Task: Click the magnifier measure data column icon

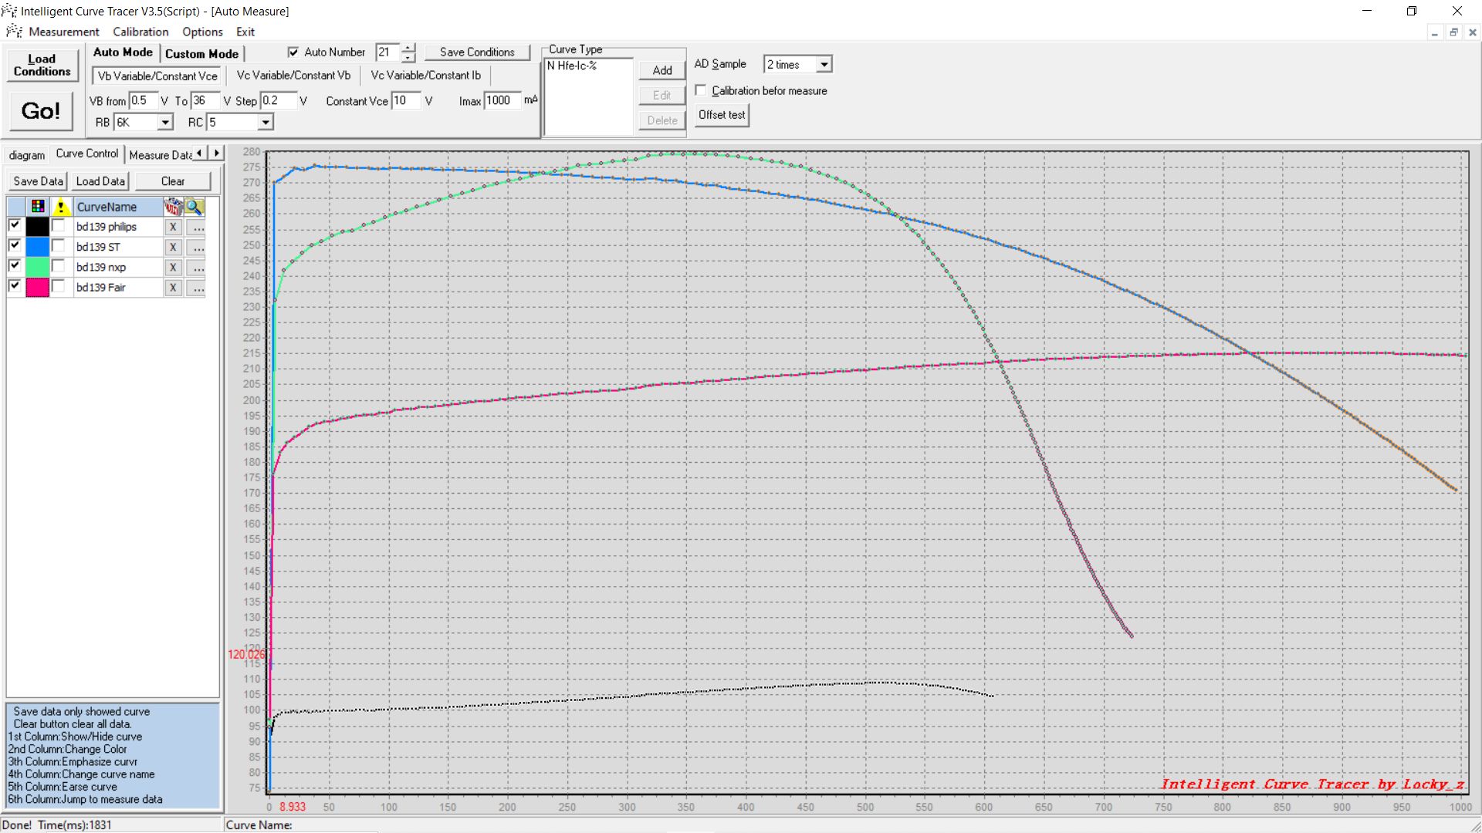Action: pos(195,207)
